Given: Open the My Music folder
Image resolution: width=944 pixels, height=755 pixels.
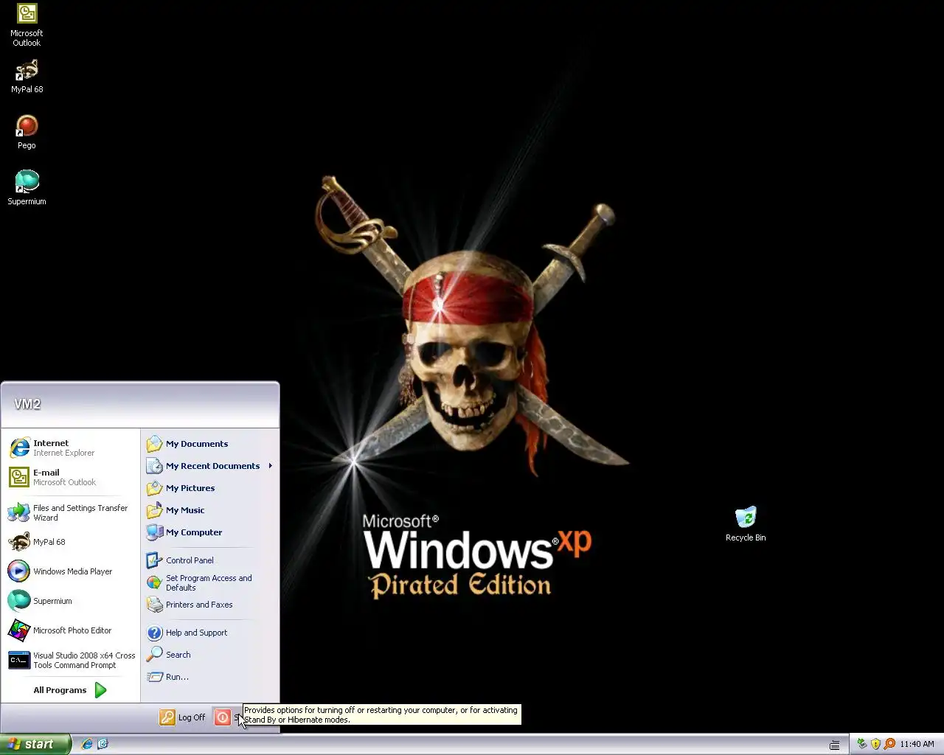Looking at the screenshot, I should (x=209, y=510).
